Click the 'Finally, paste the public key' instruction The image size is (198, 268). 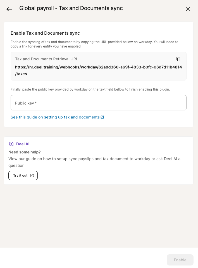(x=90, y=89)
